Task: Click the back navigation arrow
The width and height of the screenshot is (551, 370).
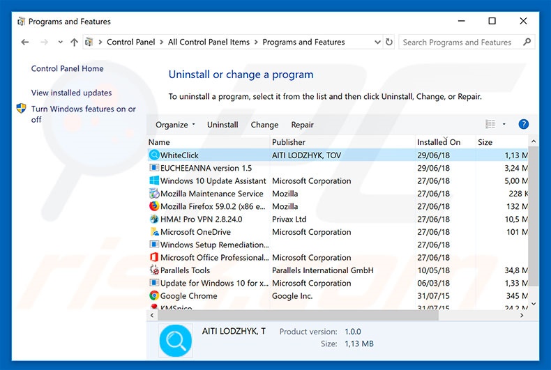Action: coord(25,43)
